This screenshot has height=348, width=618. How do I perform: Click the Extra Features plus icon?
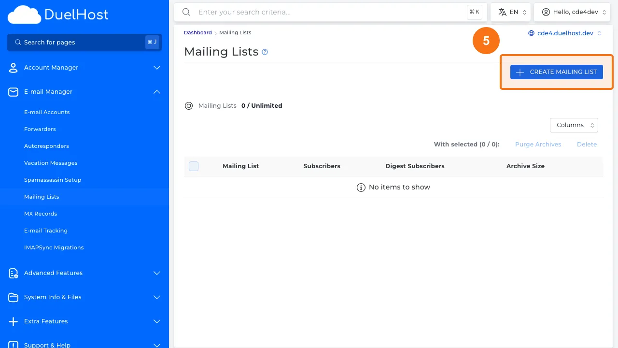pyautogui.click(x=13, y=321)
